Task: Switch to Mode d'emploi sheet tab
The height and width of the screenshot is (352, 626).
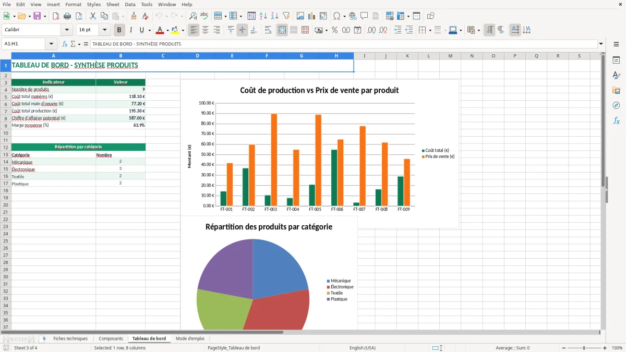Action: pyautogui.click(x=190, y=338)
